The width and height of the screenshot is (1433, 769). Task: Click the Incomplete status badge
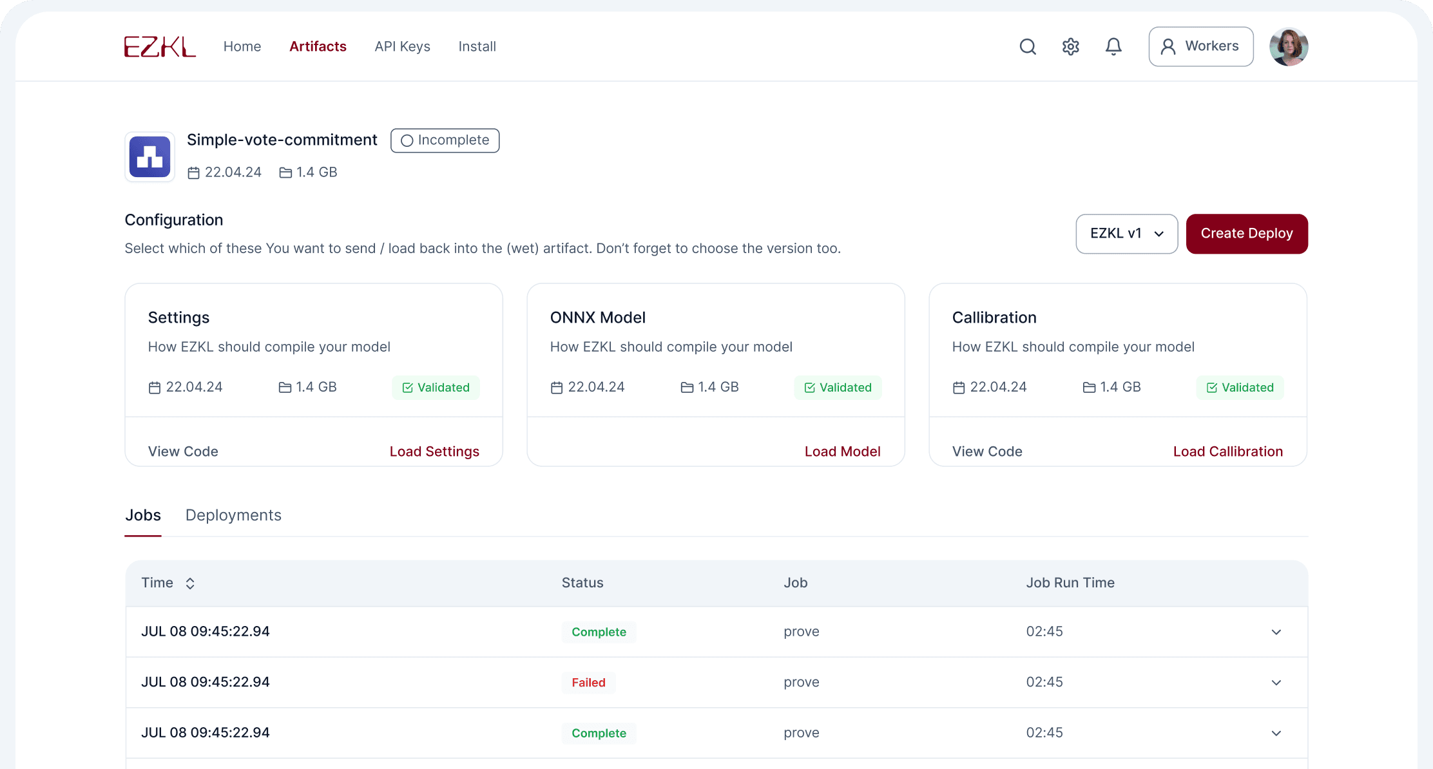(445, 140)
